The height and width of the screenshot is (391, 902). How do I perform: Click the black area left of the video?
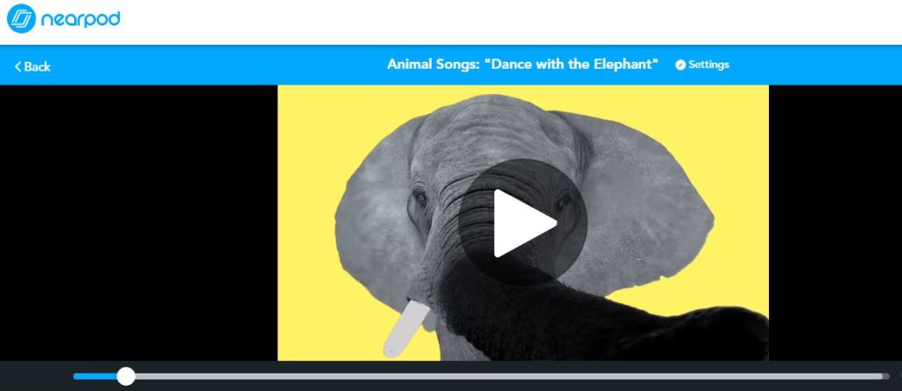coord(138,223)
